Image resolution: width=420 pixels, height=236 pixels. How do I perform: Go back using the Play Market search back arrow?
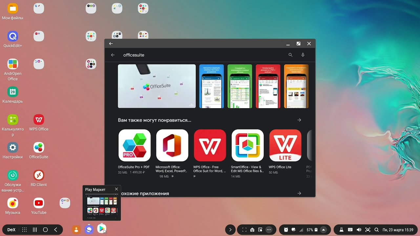pos(113,55)
